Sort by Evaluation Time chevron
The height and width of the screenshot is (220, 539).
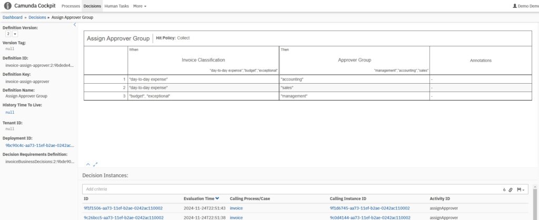click(217, 198)
